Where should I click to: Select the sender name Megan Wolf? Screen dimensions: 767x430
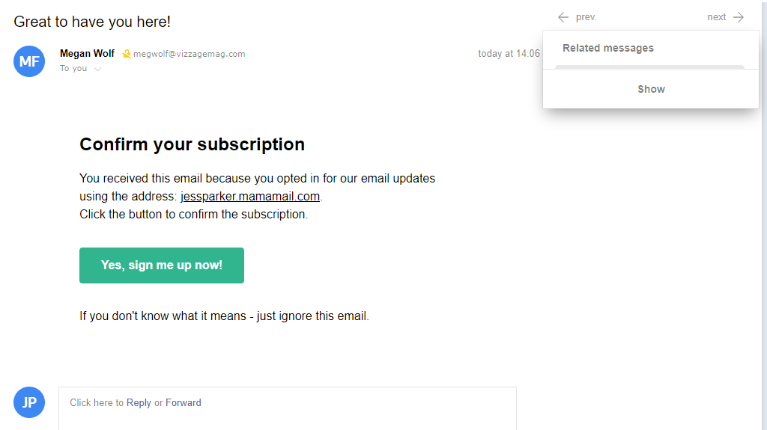pos(87,53)
